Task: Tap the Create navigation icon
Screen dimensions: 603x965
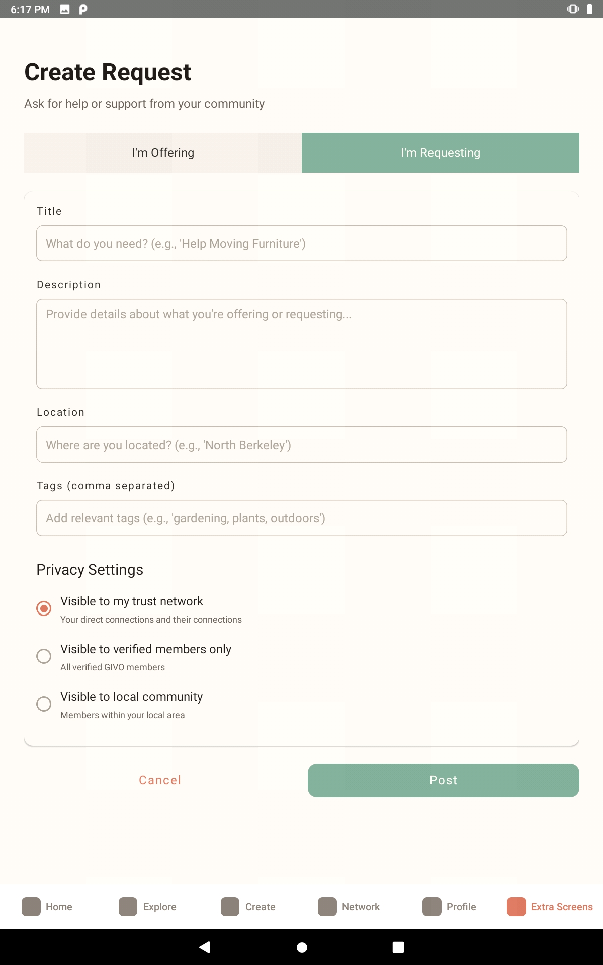Action: 230,907
